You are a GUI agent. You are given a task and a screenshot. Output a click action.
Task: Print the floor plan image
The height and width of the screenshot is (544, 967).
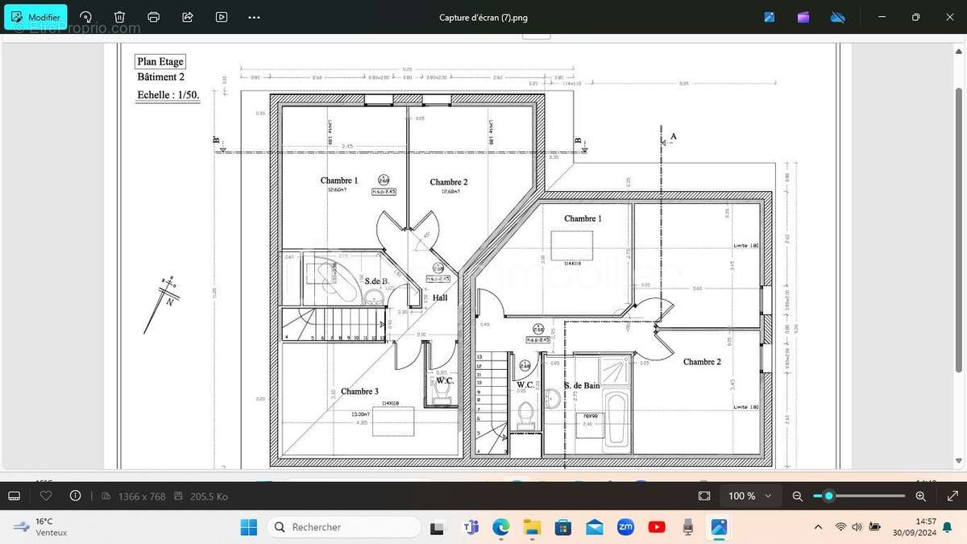(154, 17)
